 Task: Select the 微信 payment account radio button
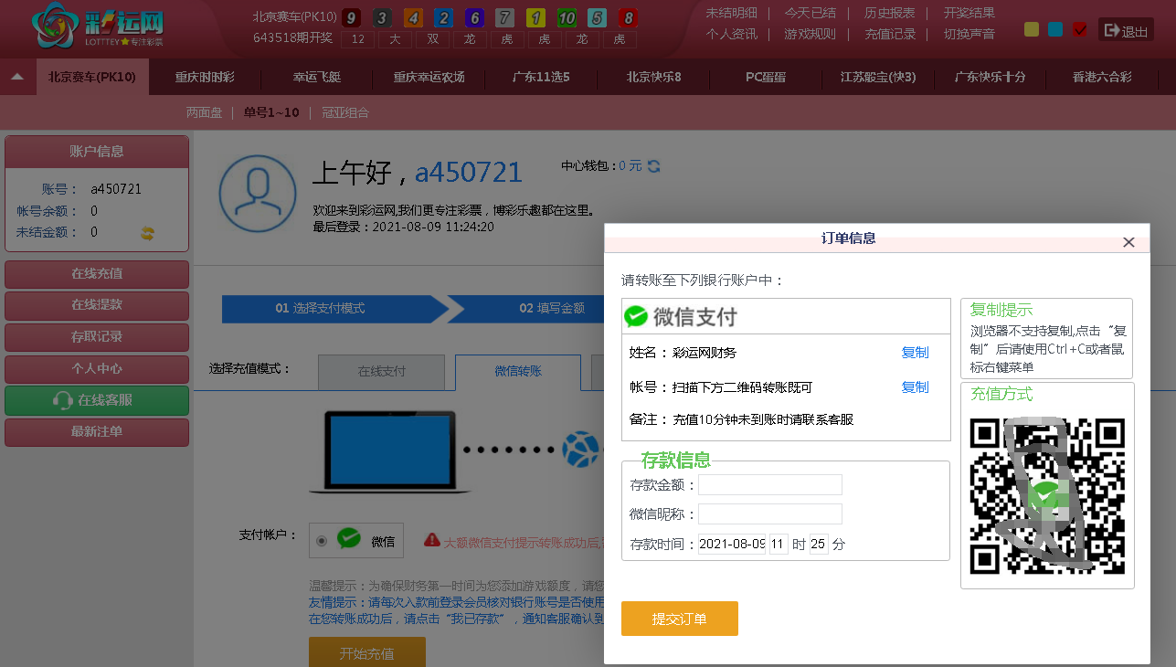click(322, 542)
